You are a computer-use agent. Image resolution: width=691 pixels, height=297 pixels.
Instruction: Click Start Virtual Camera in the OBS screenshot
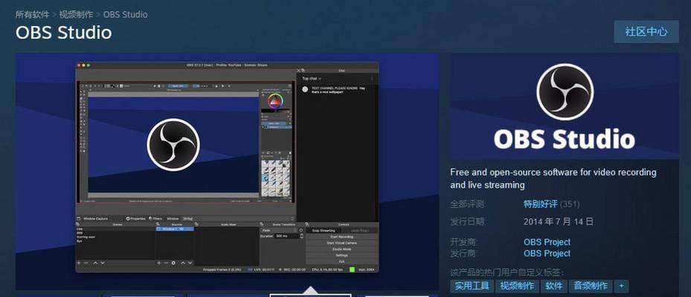341,243
